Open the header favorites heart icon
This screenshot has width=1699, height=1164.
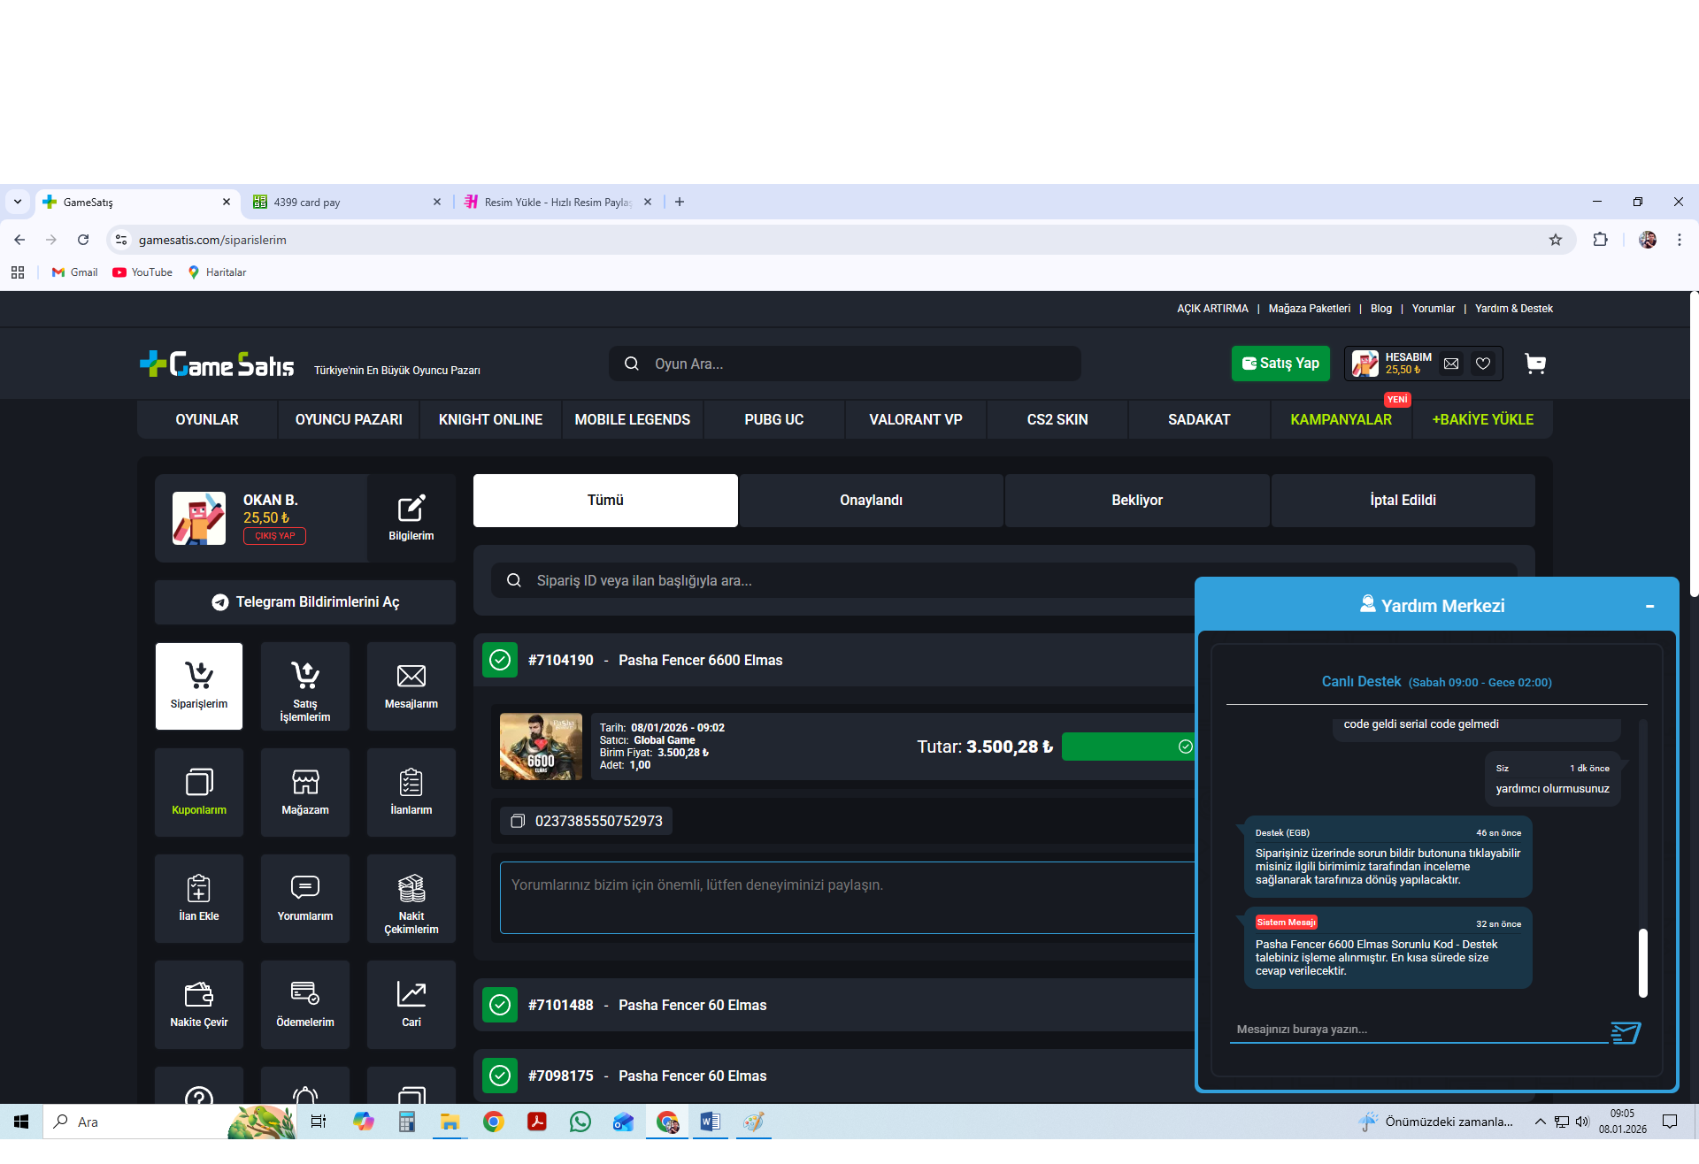coord(1483,364)
